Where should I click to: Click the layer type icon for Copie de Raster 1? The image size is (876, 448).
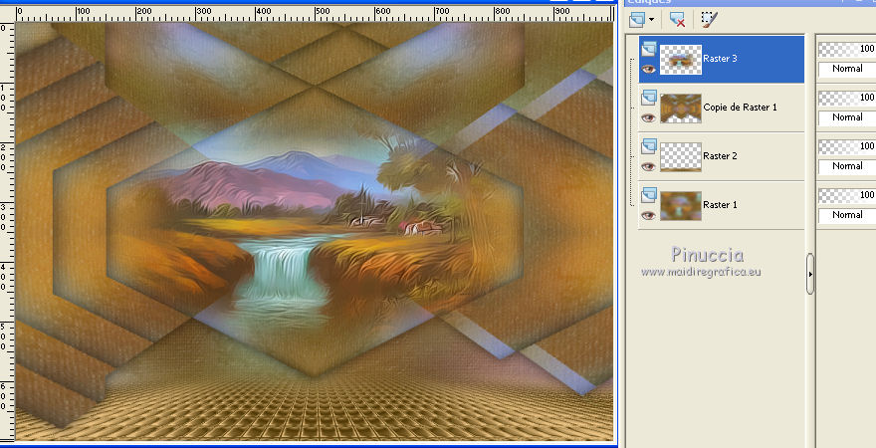tap(649, 98)
